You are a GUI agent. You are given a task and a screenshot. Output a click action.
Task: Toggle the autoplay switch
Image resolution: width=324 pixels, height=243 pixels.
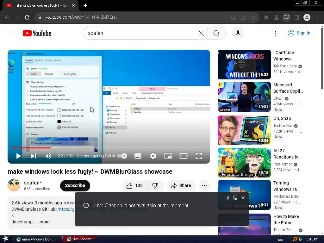point(122,156)
